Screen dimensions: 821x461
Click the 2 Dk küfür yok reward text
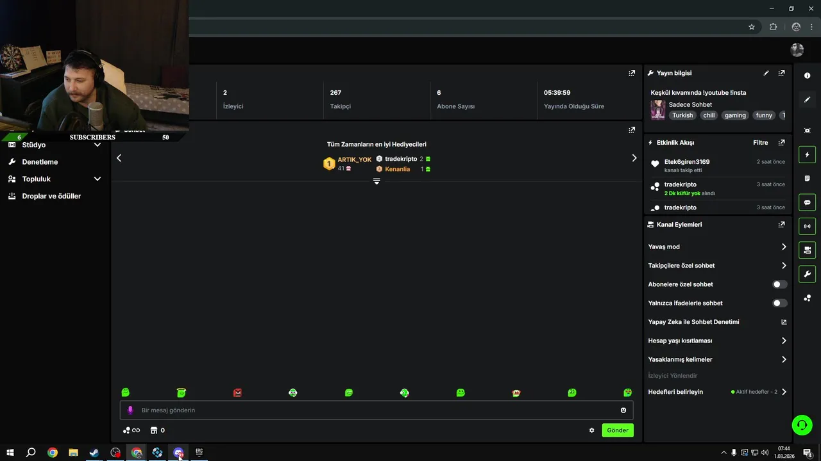pos(682,193)
